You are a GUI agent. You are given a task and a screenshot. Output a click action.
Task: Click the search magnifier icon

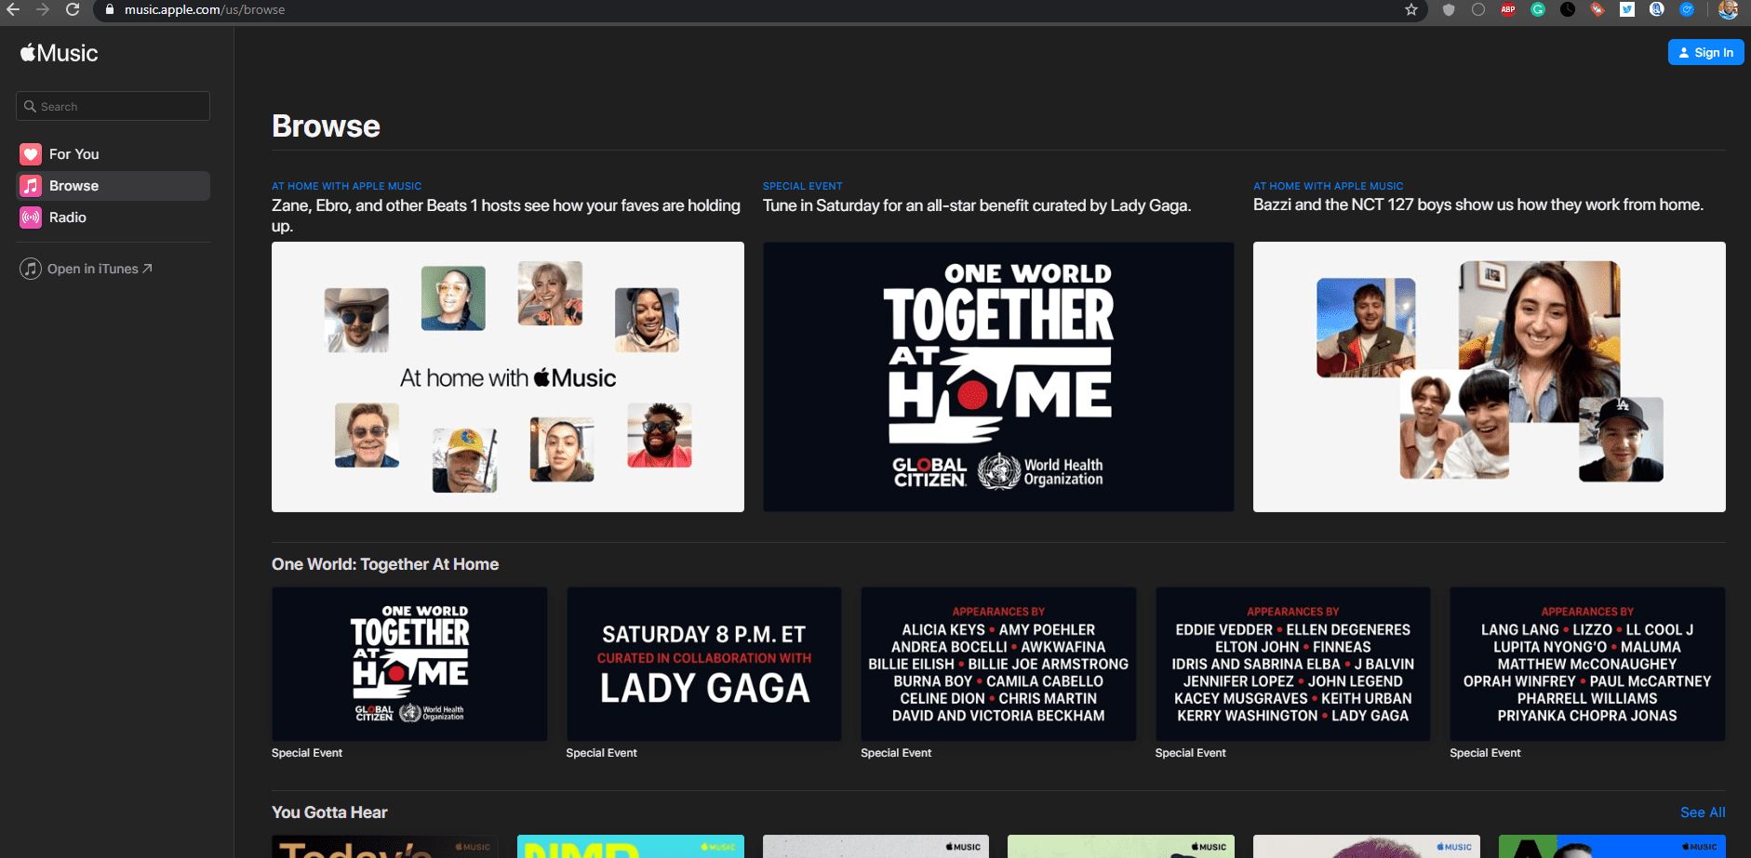[x=30, y=106]
